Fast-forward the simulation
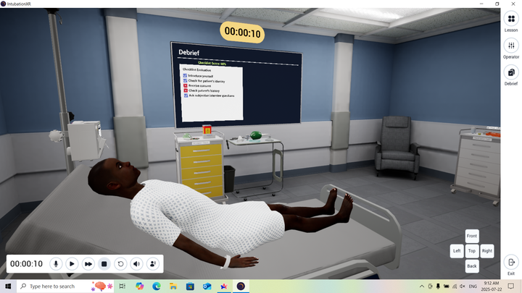 coord(88,264)
